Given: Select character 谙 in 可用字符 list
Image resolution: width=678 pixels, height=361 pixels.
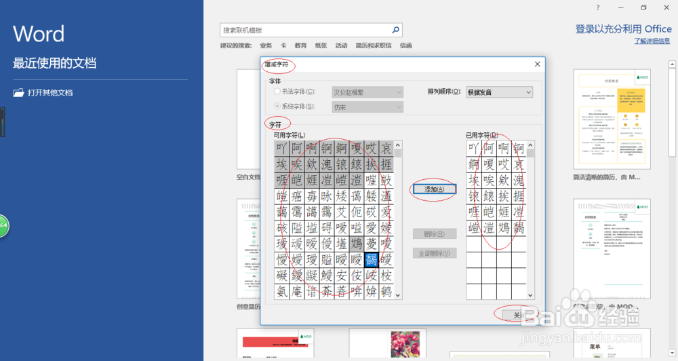Looking at the screenshot, I should pyautogui.click(x=312, y=291).
